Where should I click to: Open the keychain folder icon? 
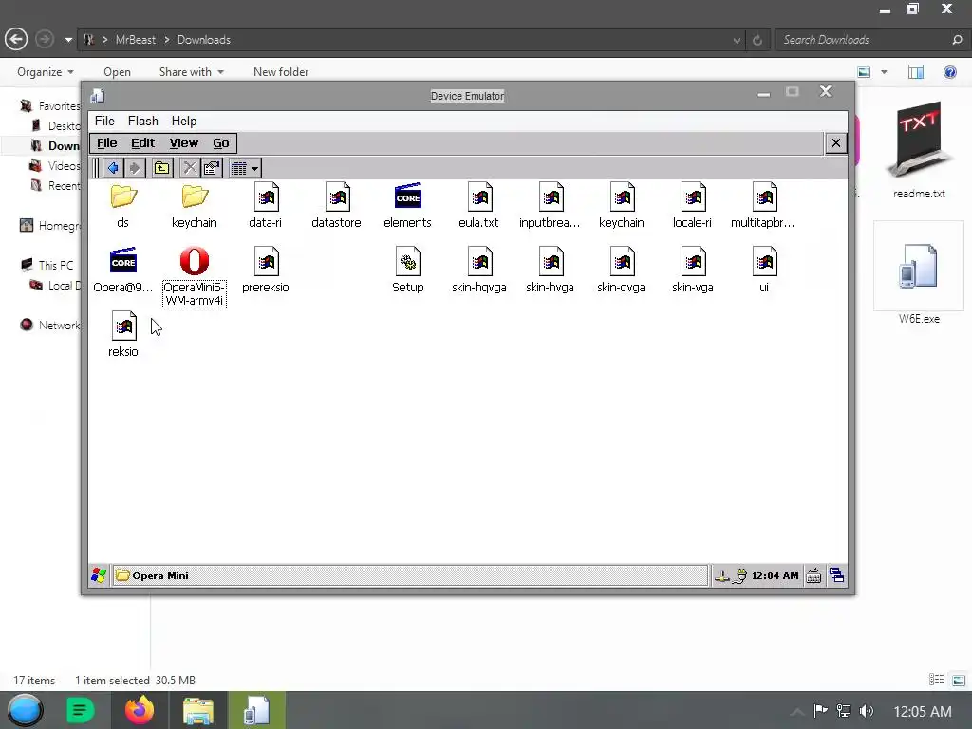(x=195, y=196)
